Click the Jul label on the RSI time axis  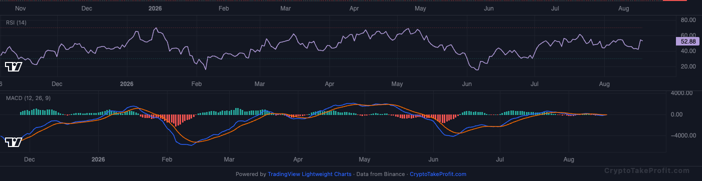pos(535,84)
